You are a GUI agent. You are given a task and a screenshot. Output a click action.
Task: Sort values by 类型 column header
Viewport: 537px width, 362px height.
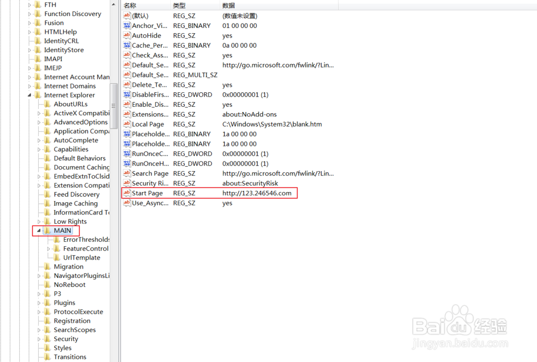[195, 5]
